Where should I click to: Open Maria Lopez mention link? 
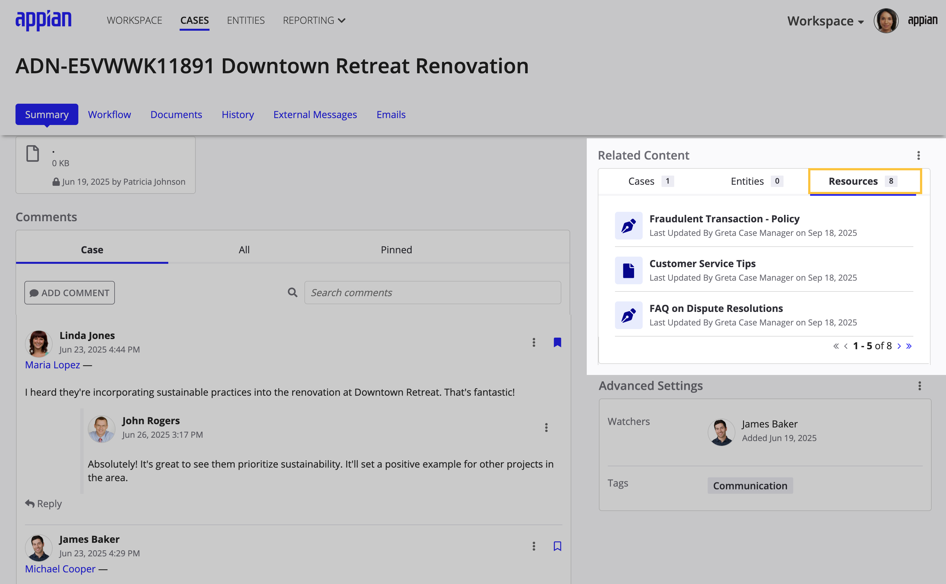(53, 365)
